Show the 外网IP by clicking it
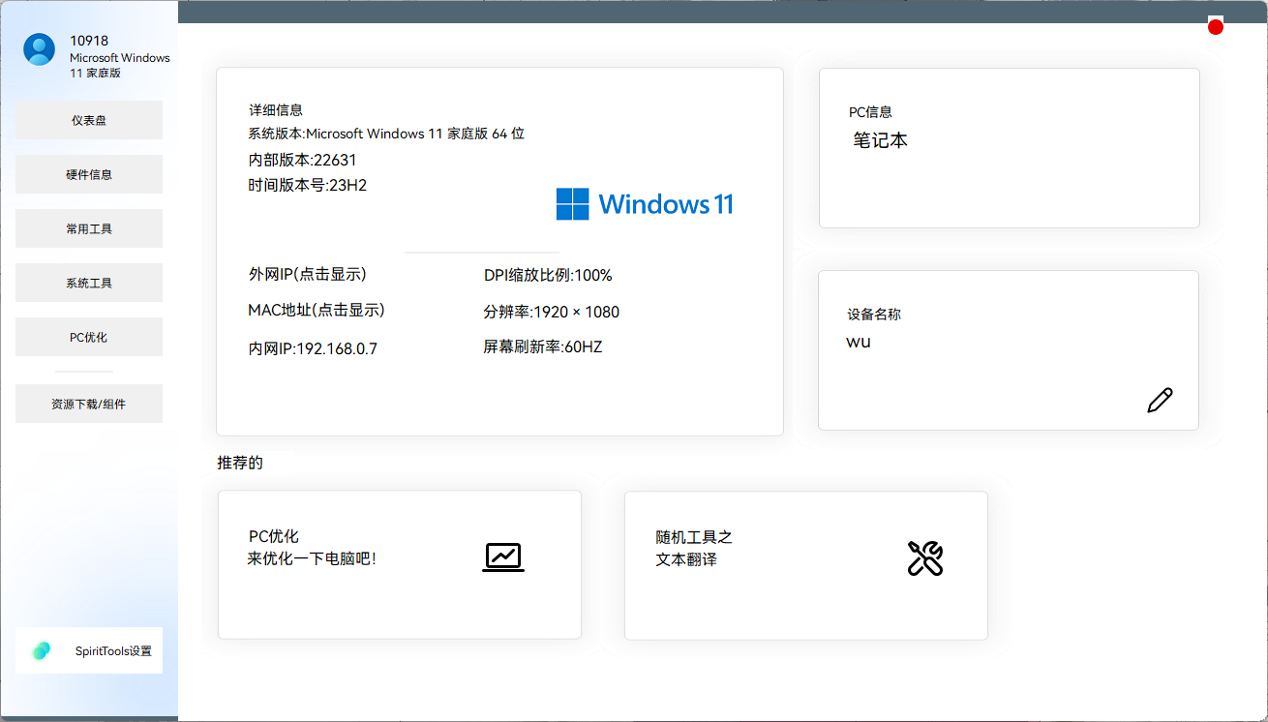 [x=308, y=275]
